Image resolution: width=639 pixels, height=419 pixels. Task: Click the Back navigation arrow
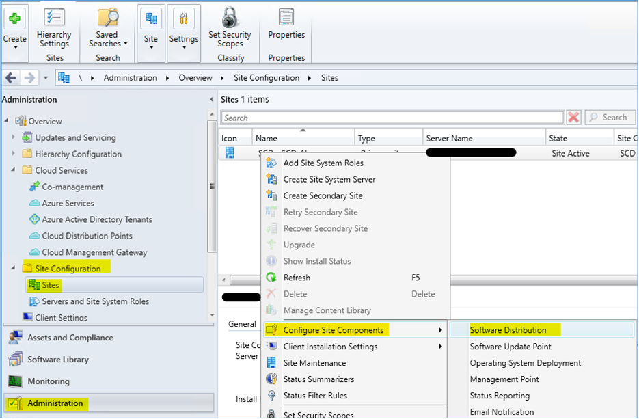[11, 77]
